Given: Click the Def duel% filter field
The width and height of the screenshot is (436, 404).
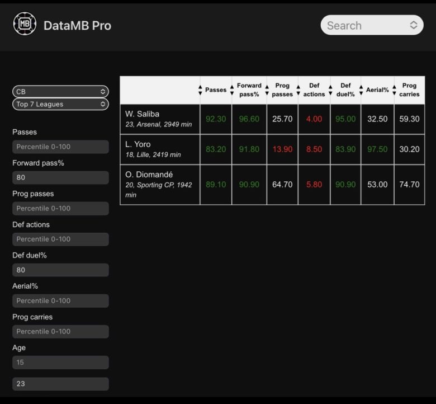Looking at the screenshot, I should pyautogui.click(x=60, y=270).
